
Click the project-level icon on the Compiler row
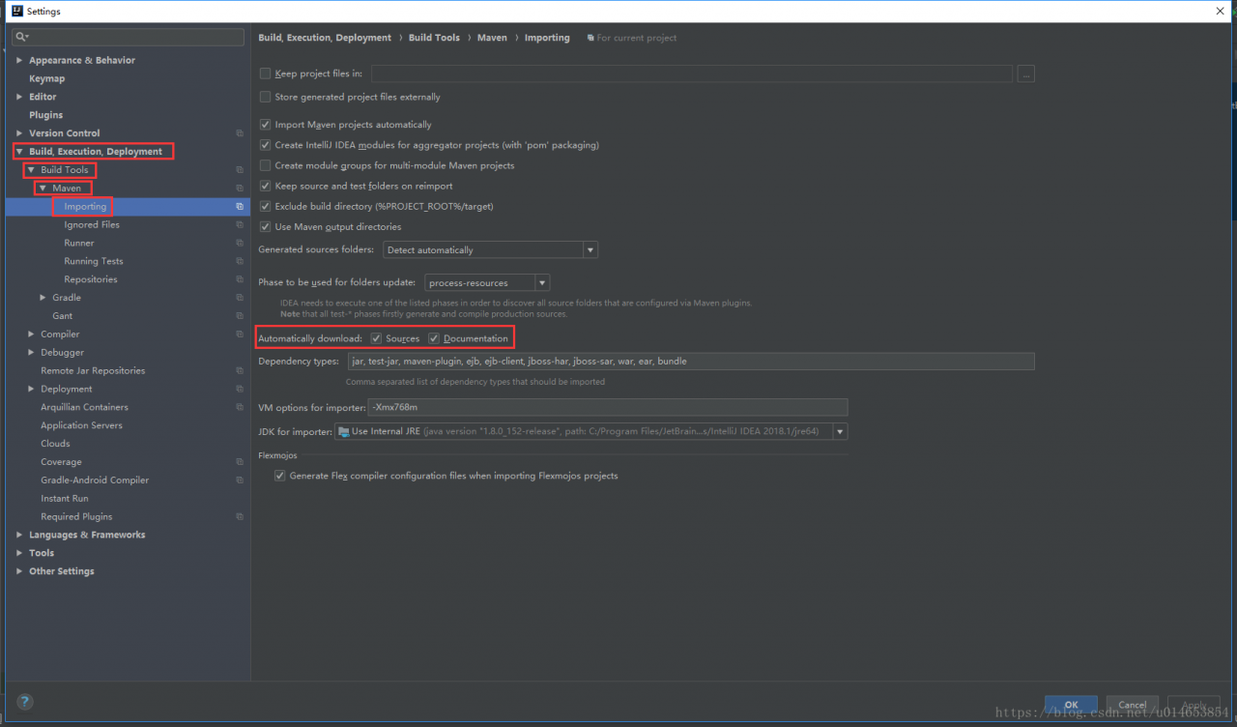240,334
